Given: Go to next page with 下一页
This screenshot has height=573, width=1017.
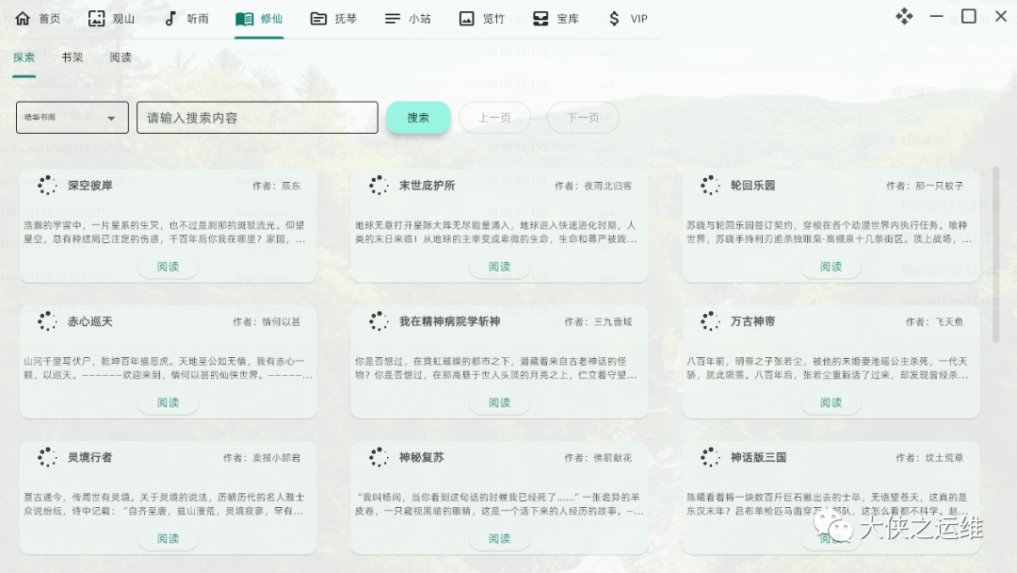Looking at the screenshot, I should point(583,118).
